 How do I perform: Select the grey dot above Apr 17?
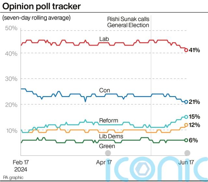108,153
